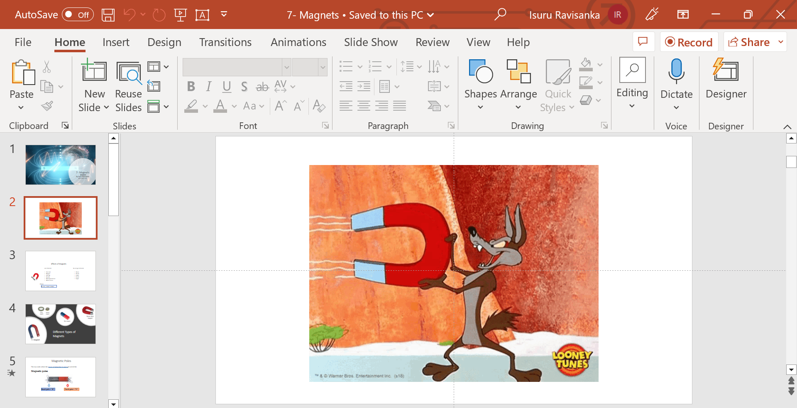Increase list indent level
797x408 pixels.
tap(364, 86)
